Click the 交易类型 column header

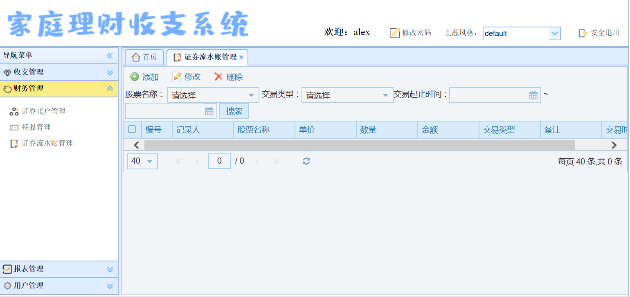coord(510,130)
